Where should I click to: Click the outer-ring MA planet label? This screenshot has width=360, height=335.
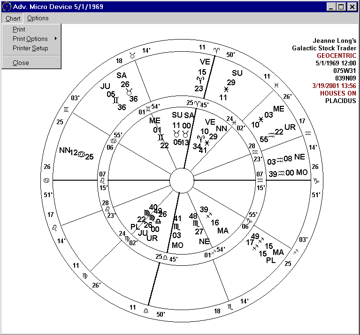point(278,252)
